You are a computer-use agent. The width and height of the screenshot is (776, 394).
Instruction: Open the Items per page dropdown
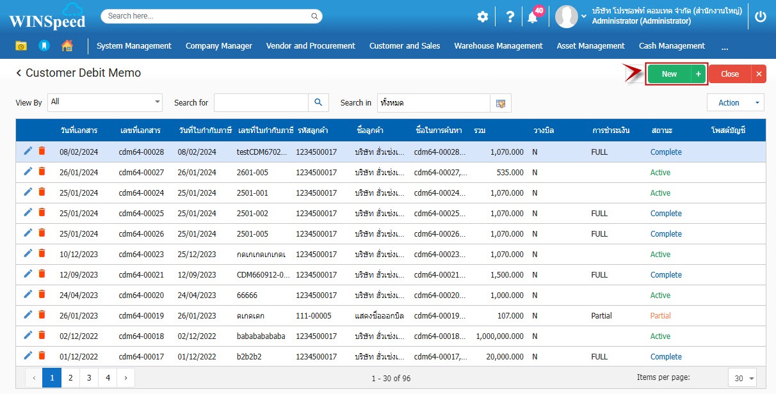[743, 378]
